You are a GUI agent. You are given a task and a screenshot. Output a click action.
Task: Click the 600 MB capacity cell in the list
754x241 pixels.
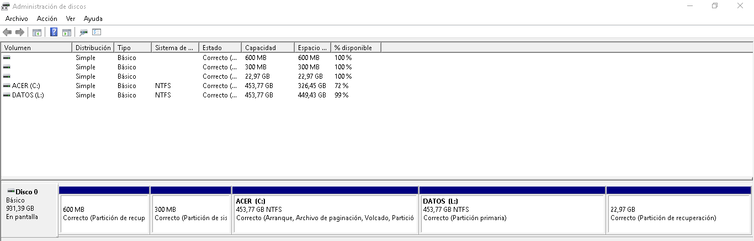[256, 58]
